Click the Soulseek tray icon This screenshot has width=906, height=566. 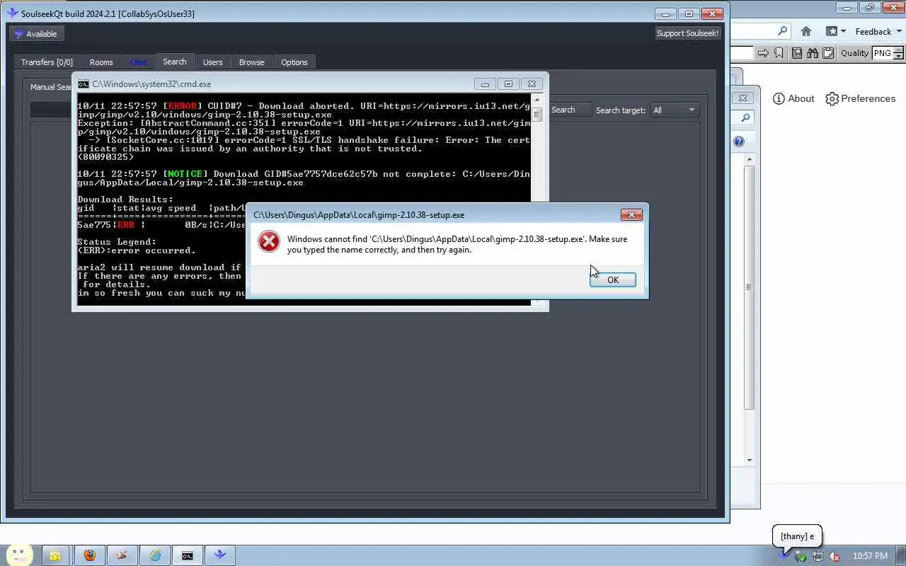pos(784,556)
